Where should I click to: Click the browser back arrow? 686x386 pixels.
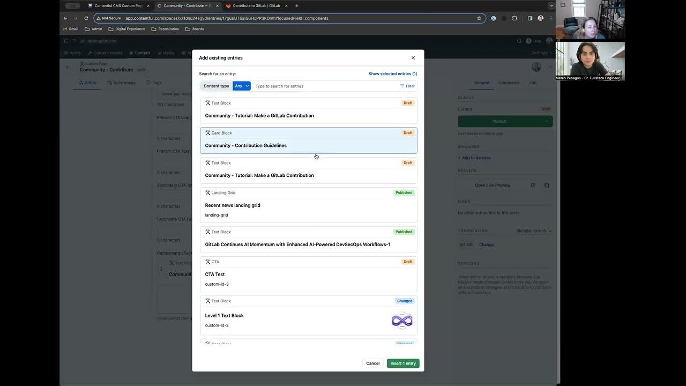65,18
